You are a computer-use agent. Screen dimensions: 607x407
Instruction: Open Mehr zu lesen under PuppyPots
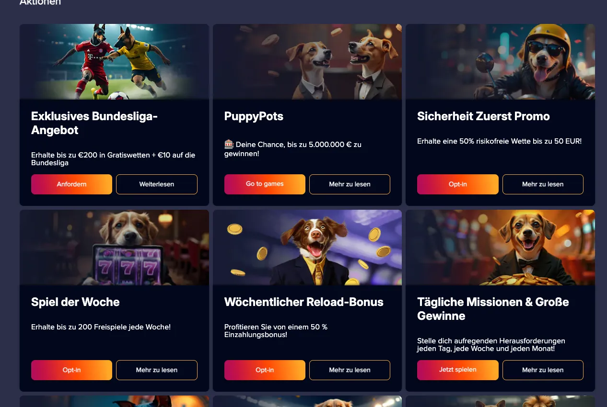350,184
